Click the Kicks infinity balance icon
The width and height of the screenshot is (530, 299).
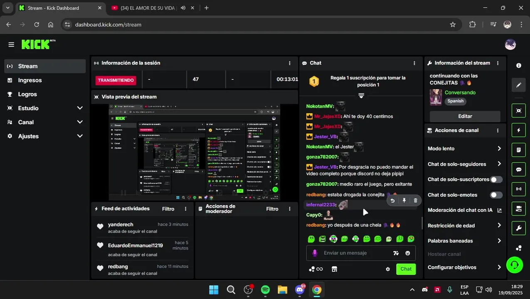coord(316,269)
